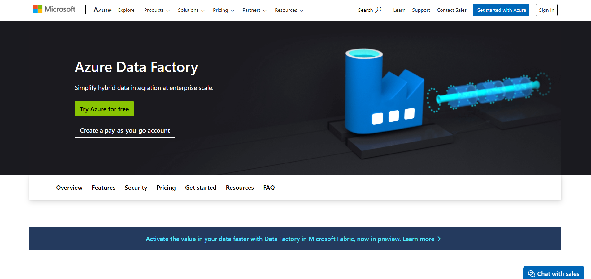Open the Explore menu item
The width and height of the screenshot is (591, 279).
126,10
